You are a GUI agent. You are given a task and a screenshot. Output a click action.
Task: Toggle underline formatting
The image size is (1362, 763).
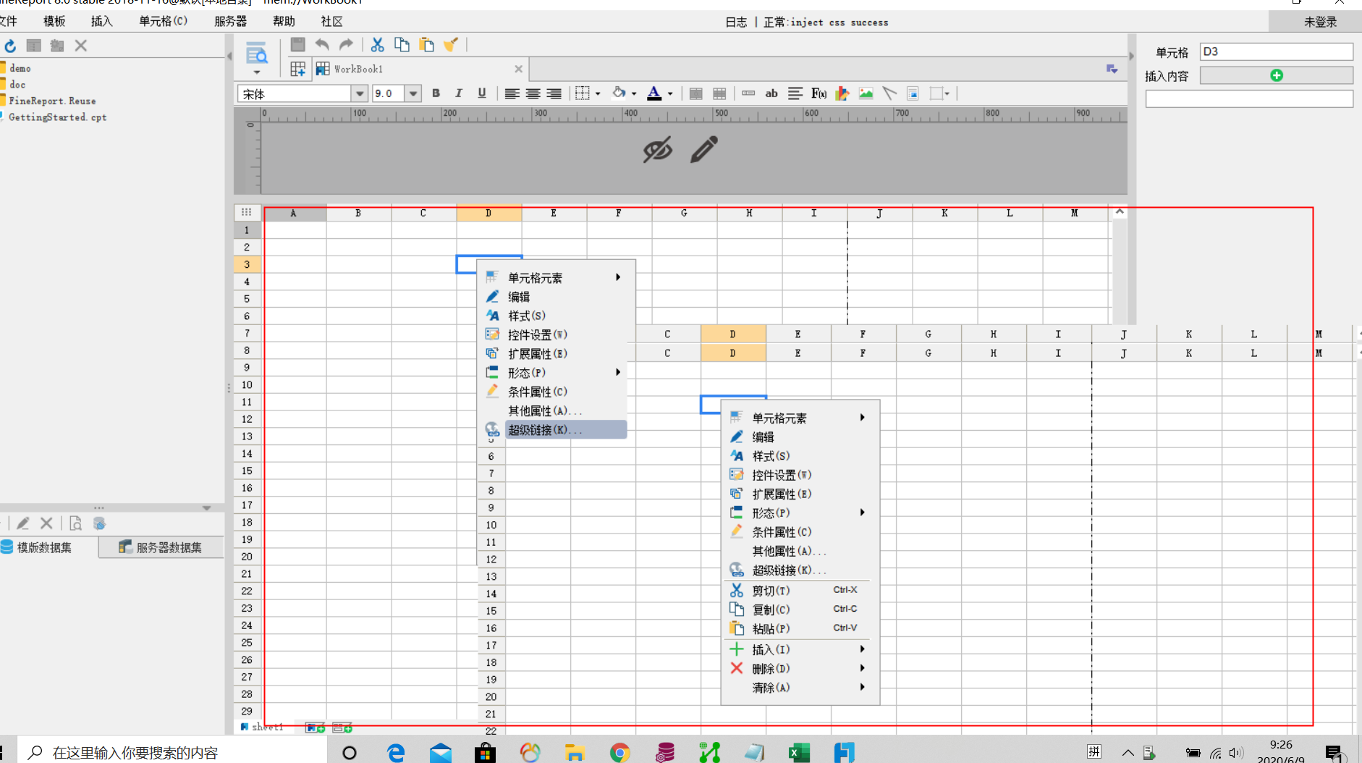[482, 93]
